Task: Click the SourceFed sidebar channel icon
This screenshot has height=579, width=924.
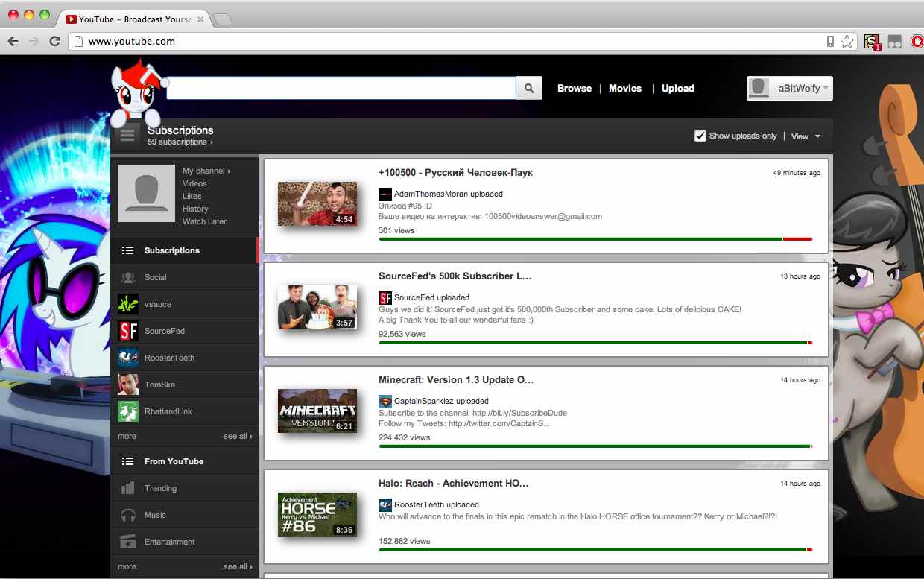Action: (128, 331)
